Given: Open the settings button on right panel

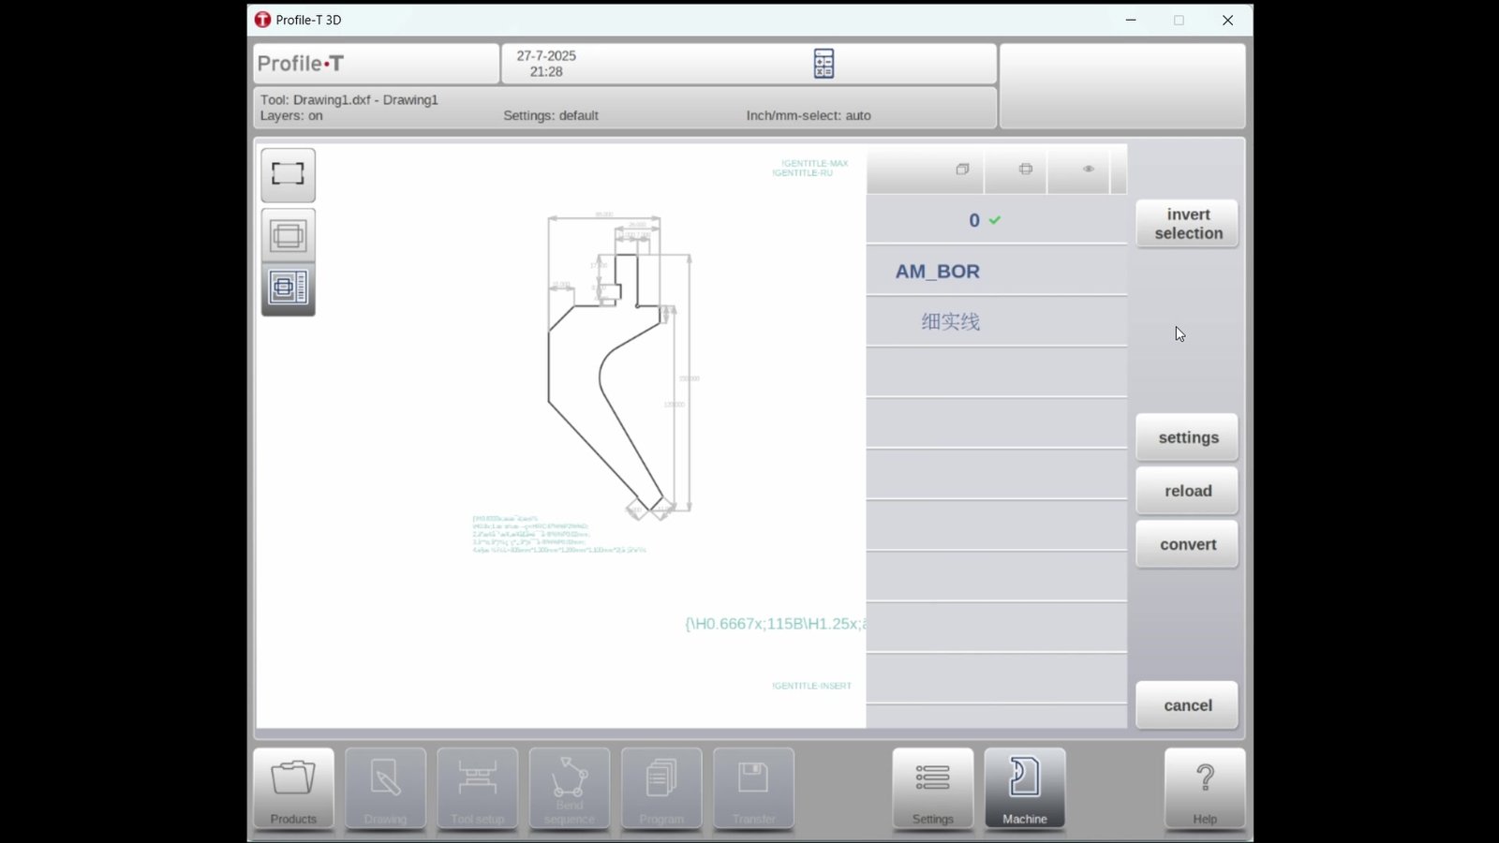Looking at the screenshot, I should [1187, 437].
